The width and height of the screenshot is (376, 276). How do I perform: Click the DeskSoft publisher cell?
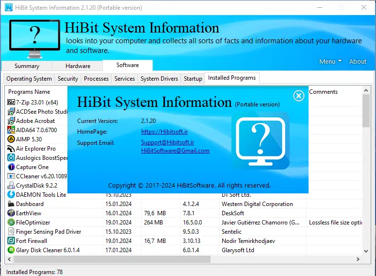pyautogui.click(x=233, y=213)
